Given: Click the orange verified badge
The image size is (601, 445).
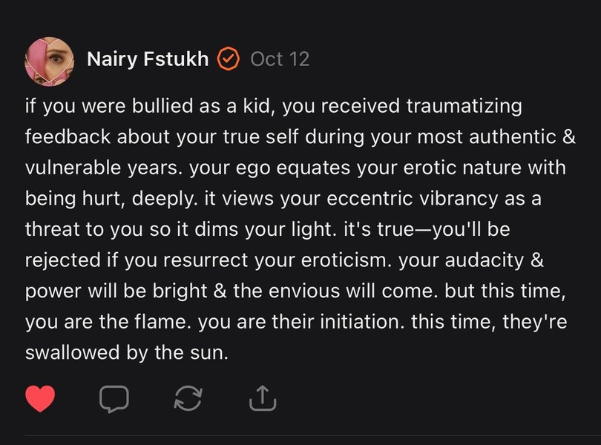Looking at the screenshot, I should tap(229, 59).
